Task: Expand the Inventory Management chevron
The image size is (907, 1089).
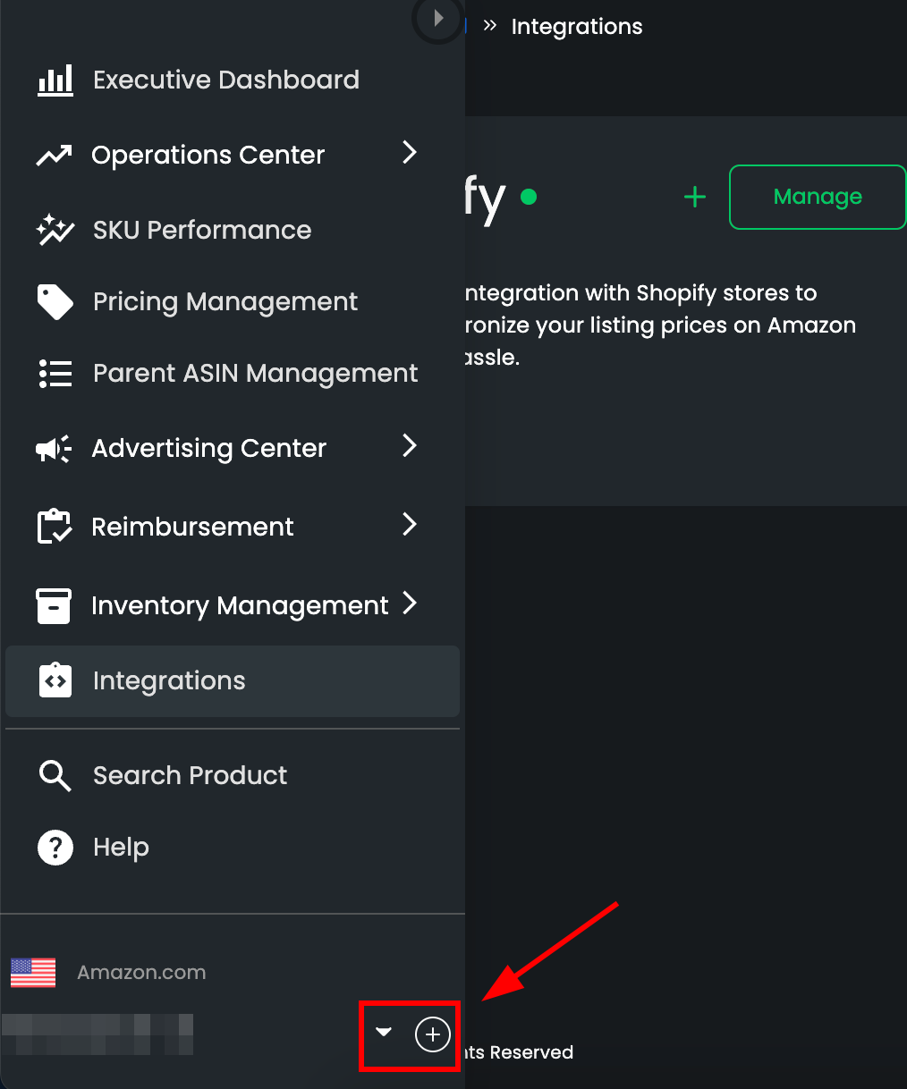Action: click(x=411, y=604)
